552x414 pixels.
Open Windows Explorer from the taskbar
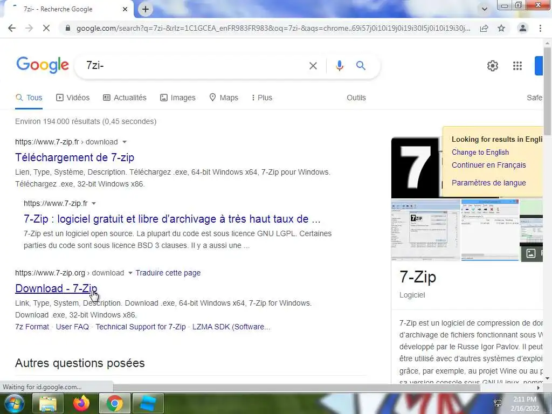tap(47, 403)
